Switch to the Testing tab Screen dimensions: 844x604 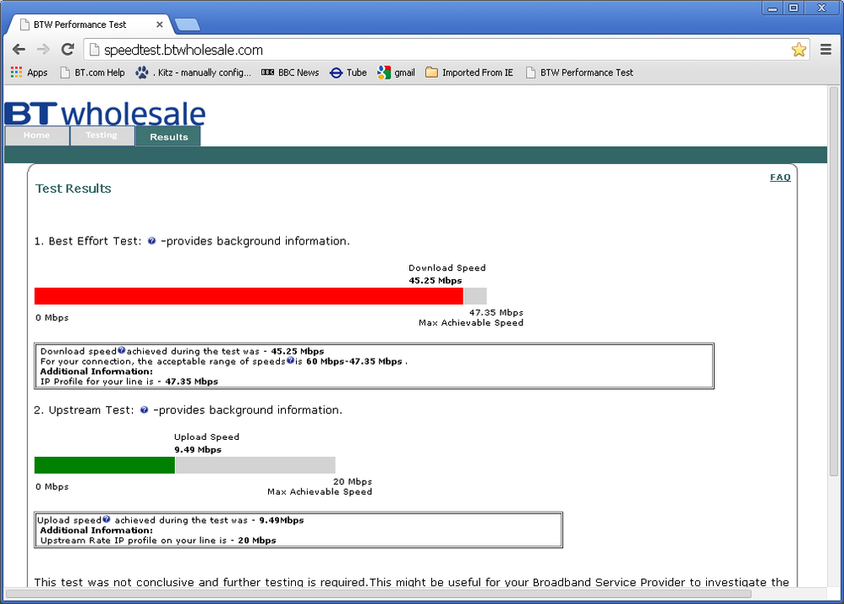click(x=101, y=135)
